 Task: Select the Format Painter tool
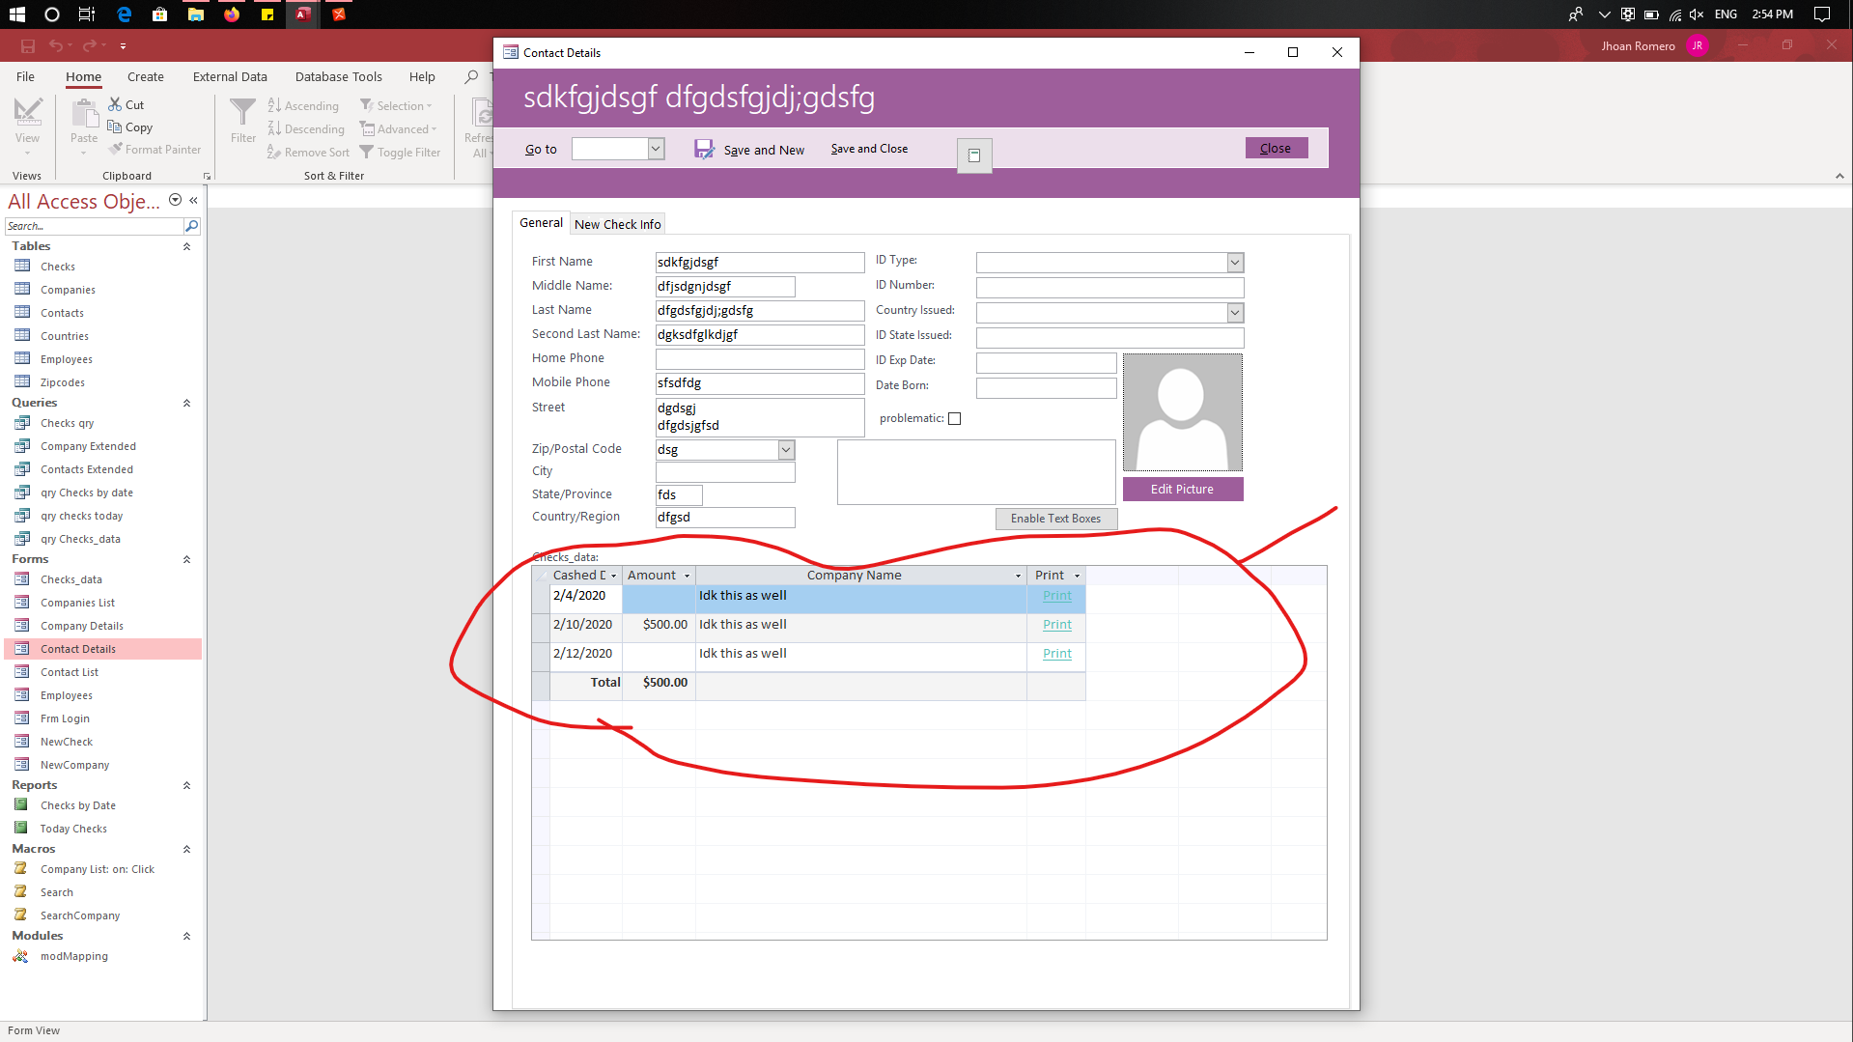tap(154, 149)
